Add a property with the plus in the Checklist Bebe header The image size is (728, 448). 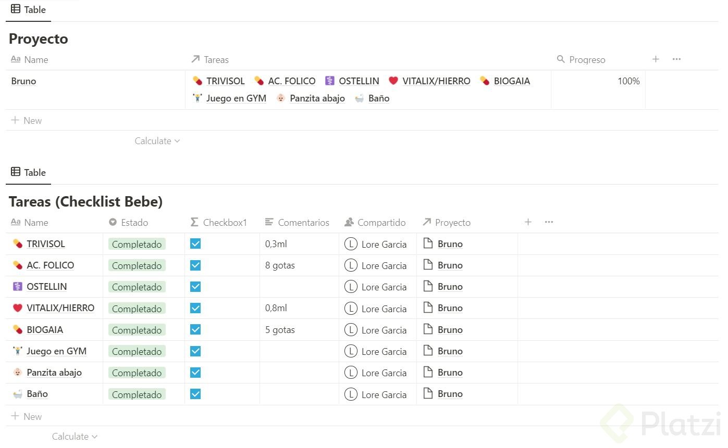pos(528,222)
